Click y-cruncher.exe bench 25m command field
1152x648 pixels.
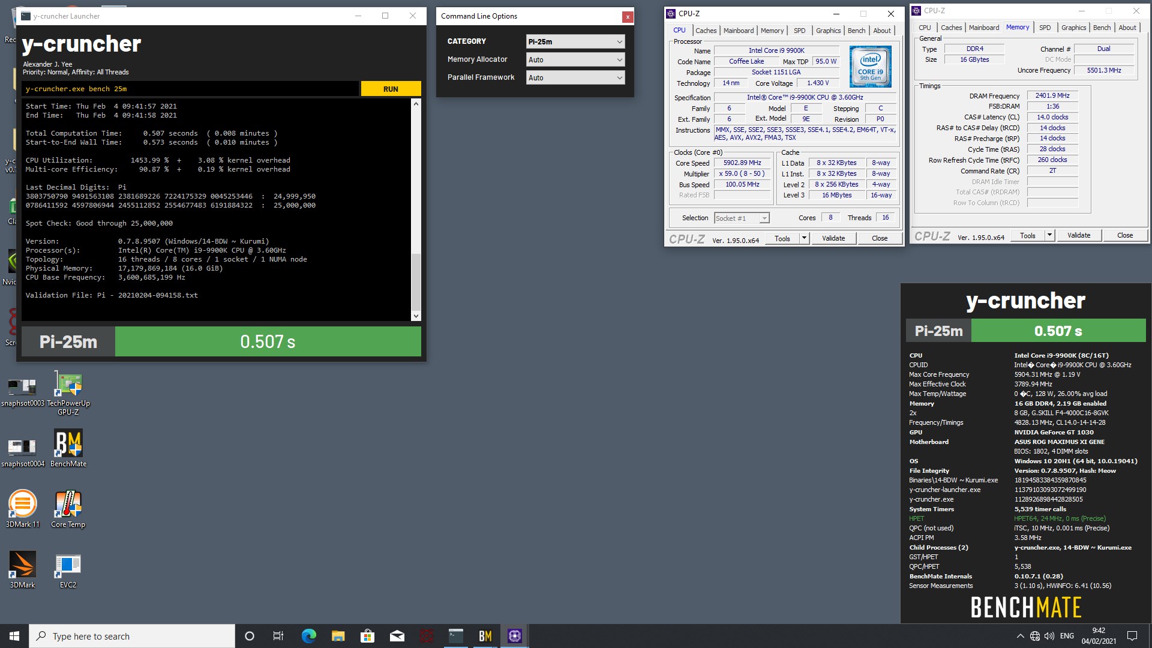pyautogui.click(x=190, y=89)
